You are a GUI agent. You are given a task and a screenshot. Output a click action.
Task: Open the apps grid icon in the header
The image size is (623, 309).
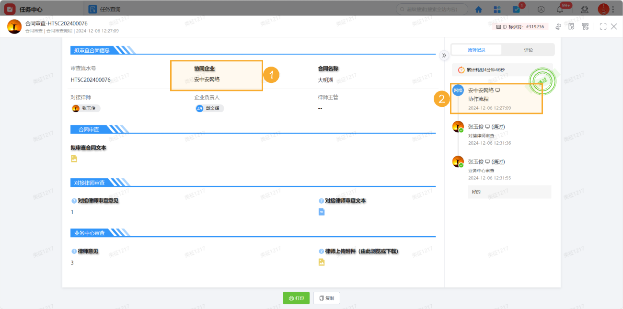click(x=497, y=9)
